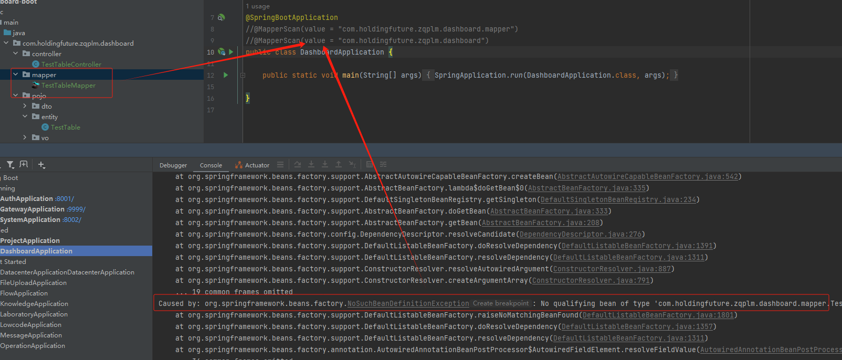Click the Actuator tab icon
The width and height of the screenshot is (842, 360).
click(239, 165)
